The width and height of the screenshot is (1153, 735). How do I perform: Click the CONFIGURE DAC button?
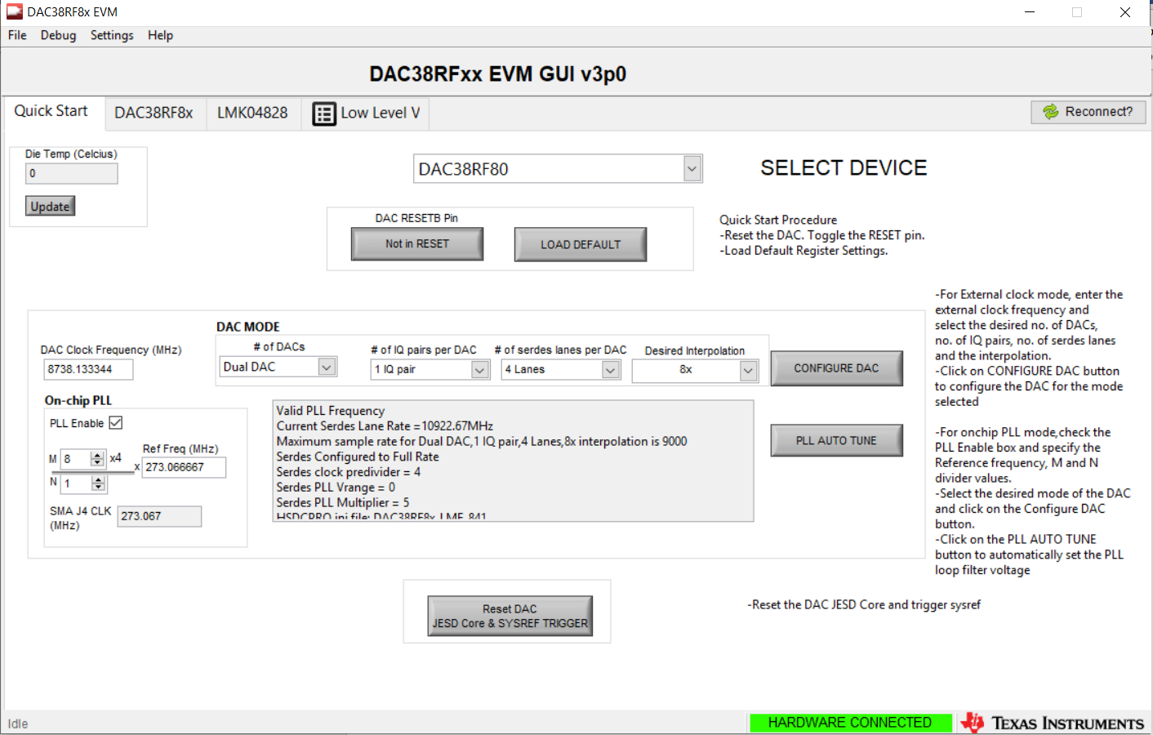(837, 368)
